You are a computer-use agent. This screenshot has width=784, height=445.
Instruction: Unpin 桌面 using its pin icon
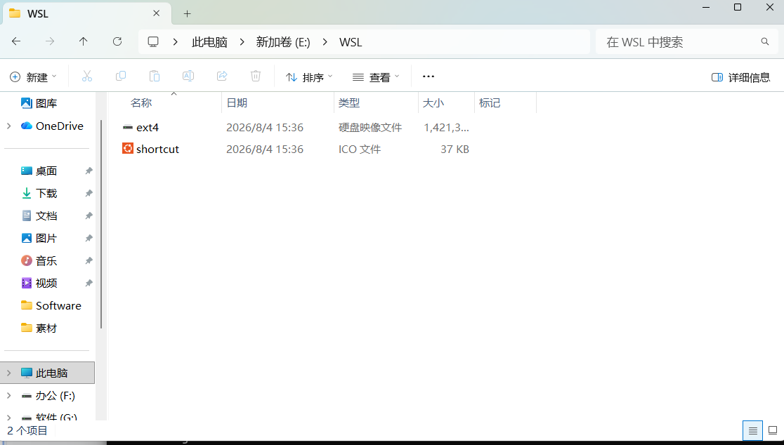pyautogui.click(x=89, y=171)
